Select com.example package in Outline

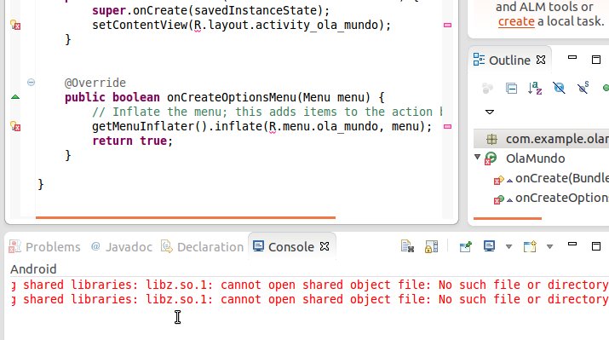tap(541, 139)
